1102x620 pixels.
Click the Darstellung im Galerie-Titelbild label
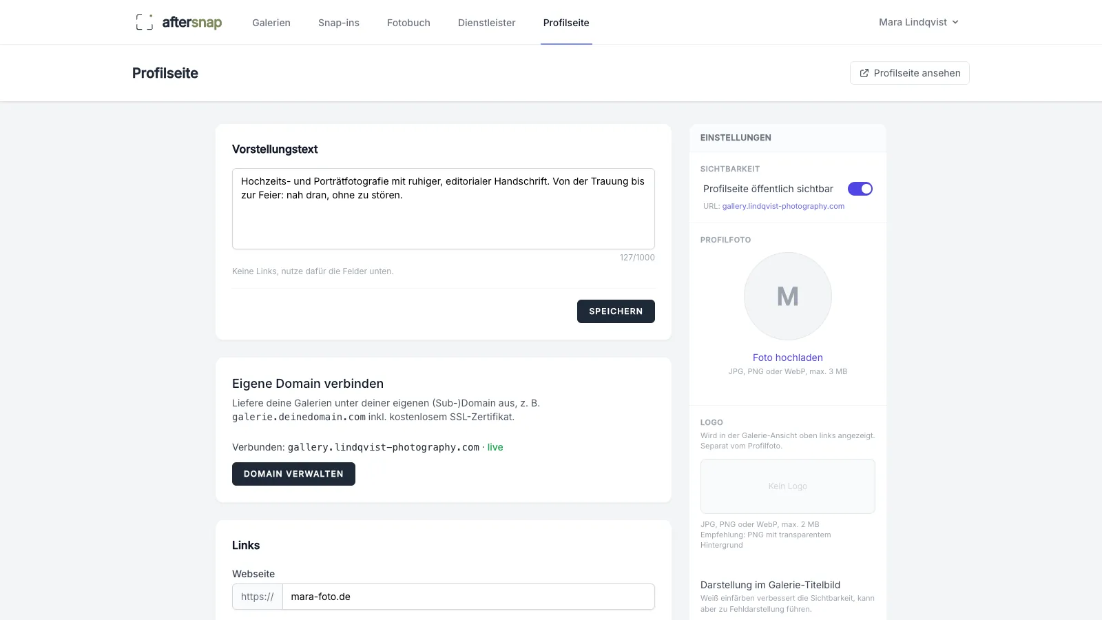[x=770, y=585]
